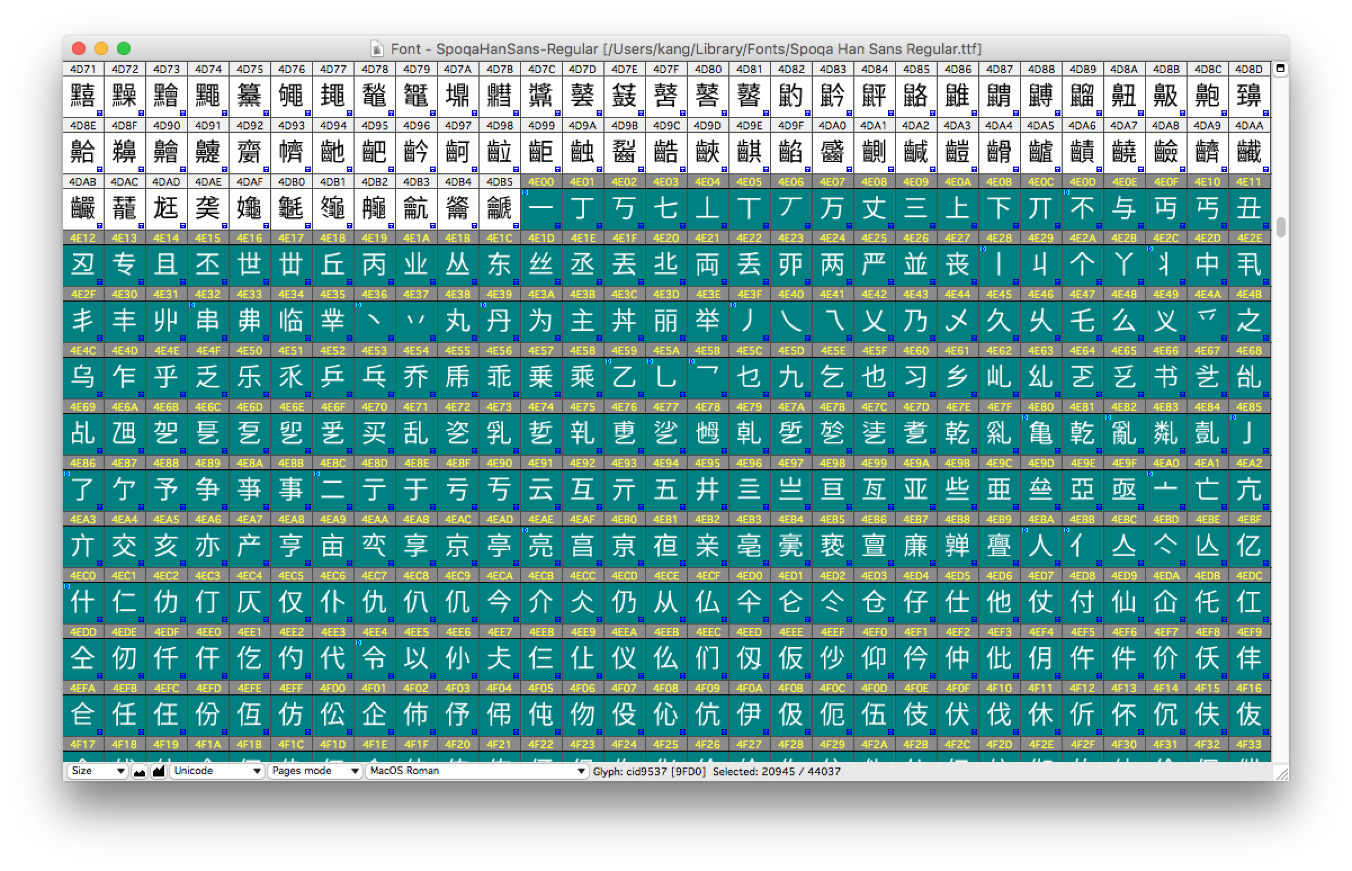Select the glyph cell under 4E2D
The height and width of the screenshot is (871, 1352).
1207,264
